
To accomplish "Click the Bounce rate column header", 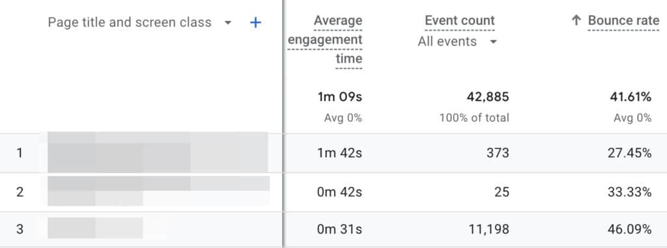I will [x=623, y=20].
